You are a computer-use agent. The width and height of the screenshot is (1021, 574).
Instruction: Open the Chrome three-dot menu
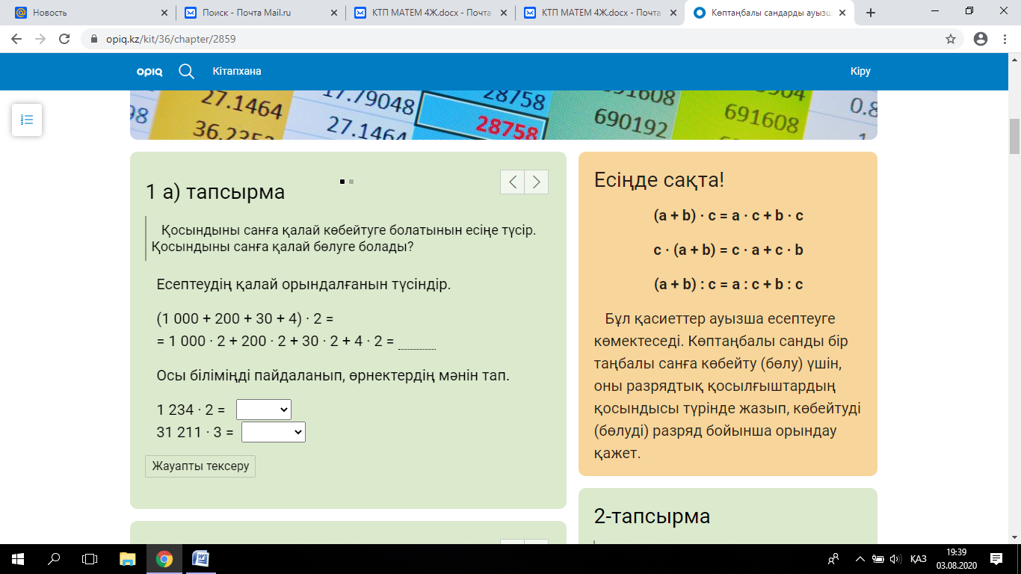coord(1005,39)
